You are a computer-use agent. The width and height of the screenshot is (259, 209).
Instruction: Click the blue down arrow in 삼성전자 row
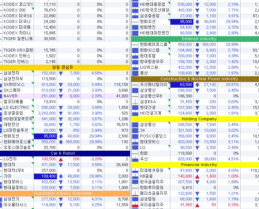pyautogui.click(x=61, y=73)
